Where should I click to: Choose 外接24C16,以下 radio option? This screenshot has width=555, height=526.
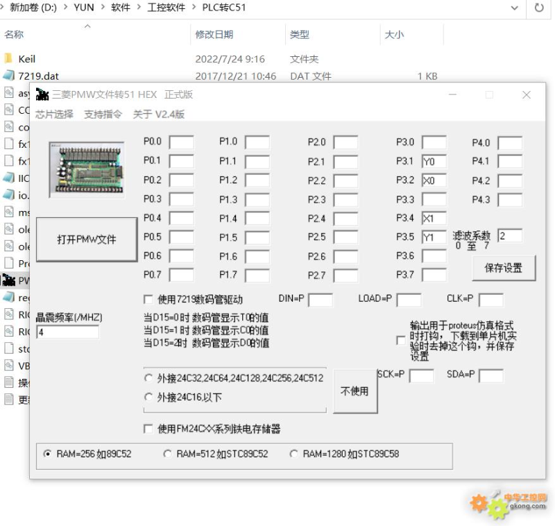click(148, 398)
